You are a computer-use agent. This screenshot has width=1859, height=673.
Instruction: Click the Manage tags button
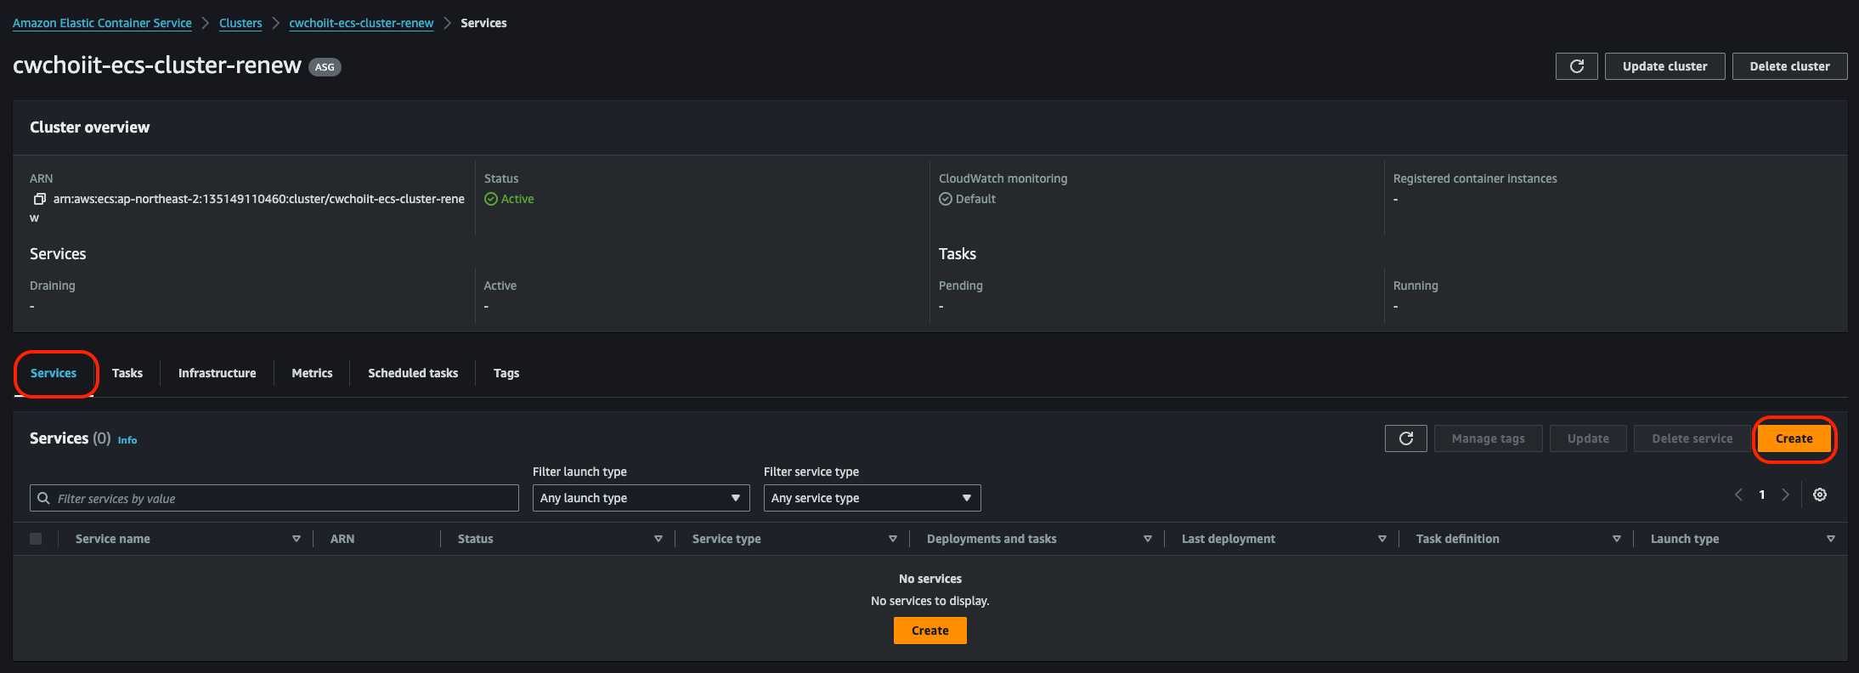click(1489, 438)
